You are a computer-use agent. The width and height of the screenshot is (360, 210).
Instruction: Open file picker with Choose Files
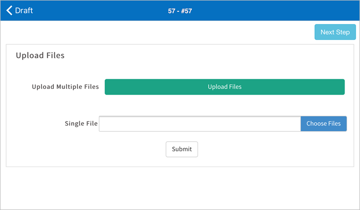pyautogui.click(x=323, y=124)
